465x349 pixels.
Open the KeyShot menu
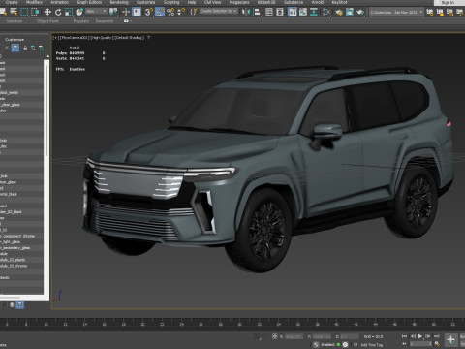coord(339,2)
